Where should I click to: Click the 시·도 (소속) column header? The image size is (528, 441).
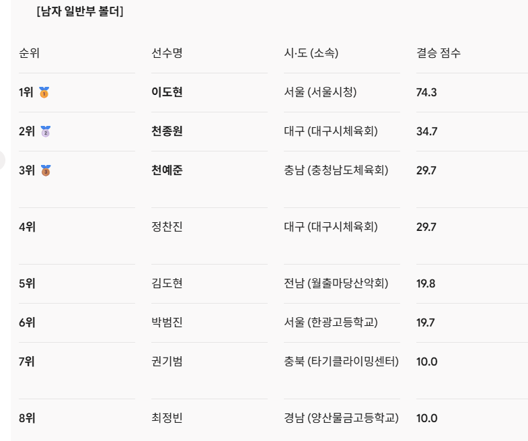[x=311, y=53]
